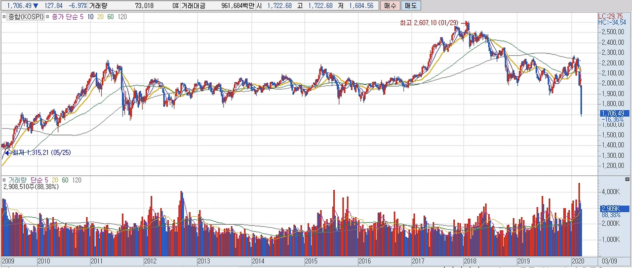Click the 4,000K volume axis label
This screenshot has width=632, height=268.
[x=610, y=191]
